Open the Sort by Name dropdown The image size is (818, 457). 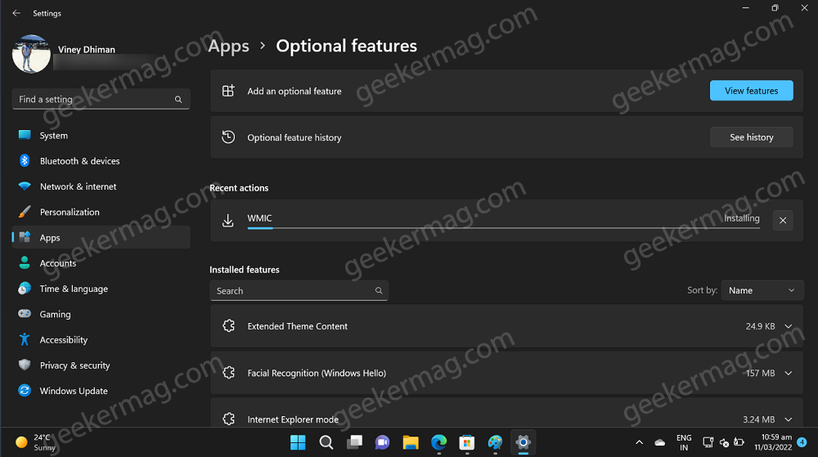762,290
